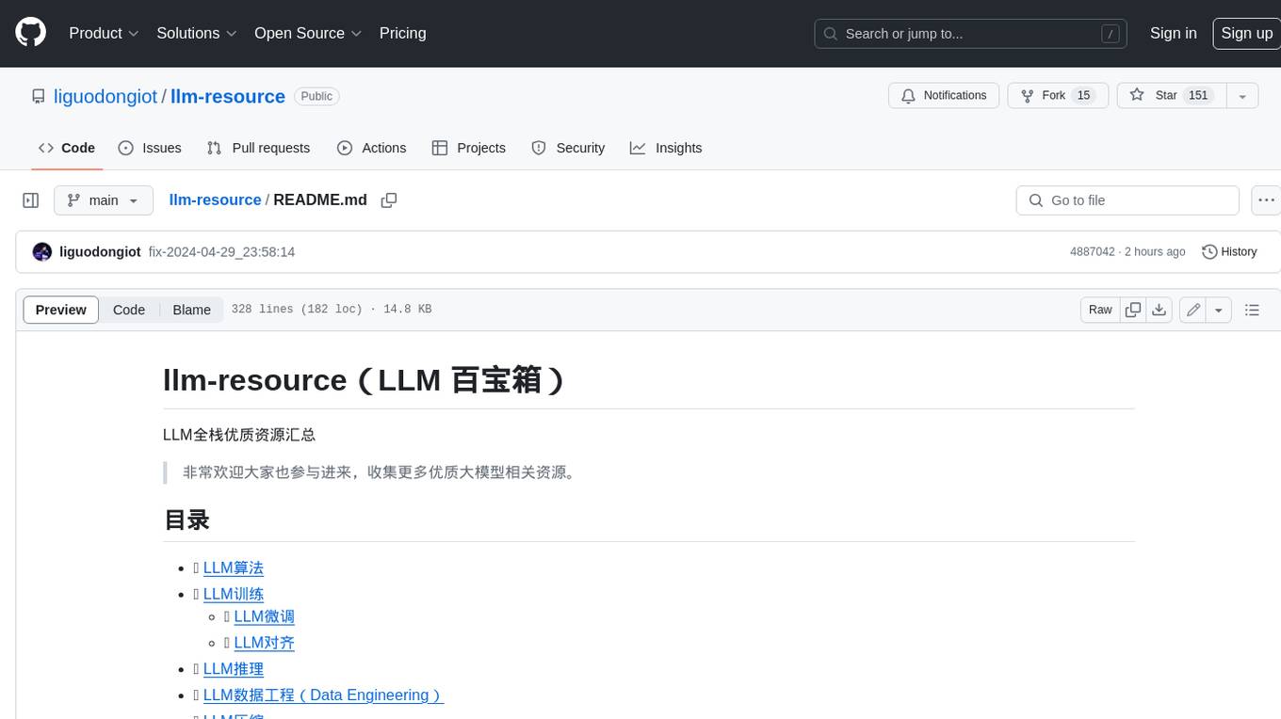Open the LLM微调 link
1281x719 pixels.
point(265,616)
